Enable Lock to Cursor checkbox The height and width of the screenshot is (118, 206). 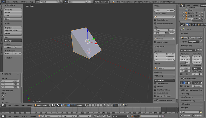point(155,20)
